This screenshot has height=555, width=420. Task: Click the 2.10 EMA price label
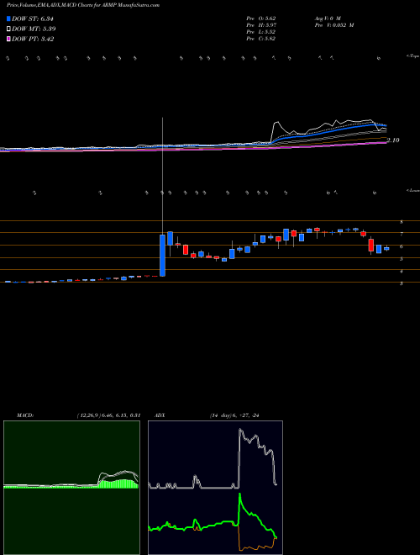coord(393,140)
